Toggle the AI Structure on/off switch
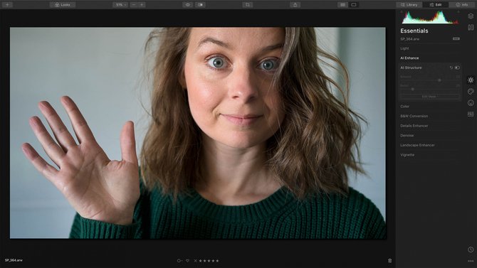The height and width of the screenshot is (268, 477). [x=457, y=68]
